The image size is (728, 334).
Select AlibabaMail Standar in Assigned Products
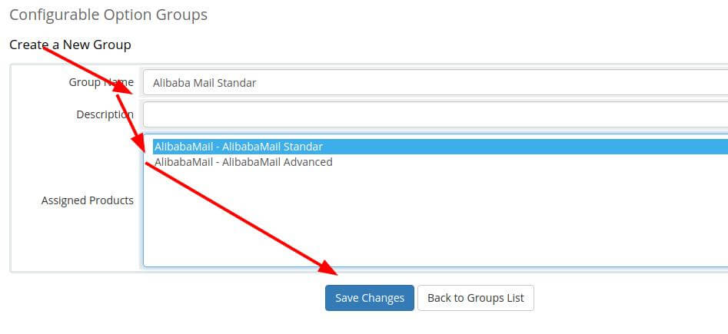pyautogui.click(x=440, y=147)
